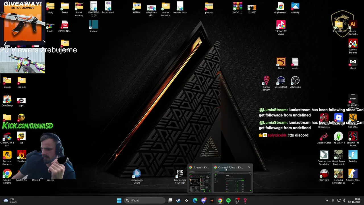The image size is (364, 205).
Task: Launch the Shotcut video editor
Action: tap(94, 26)
